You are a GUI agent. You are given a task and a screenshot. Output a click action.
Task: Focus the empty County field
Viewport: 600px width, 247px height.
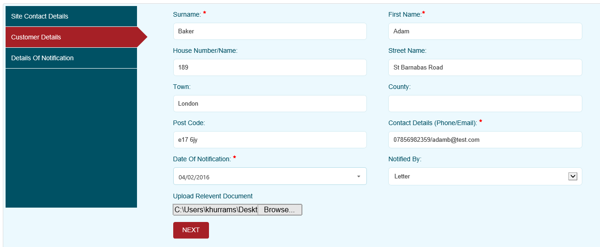(x=485, y=104)
